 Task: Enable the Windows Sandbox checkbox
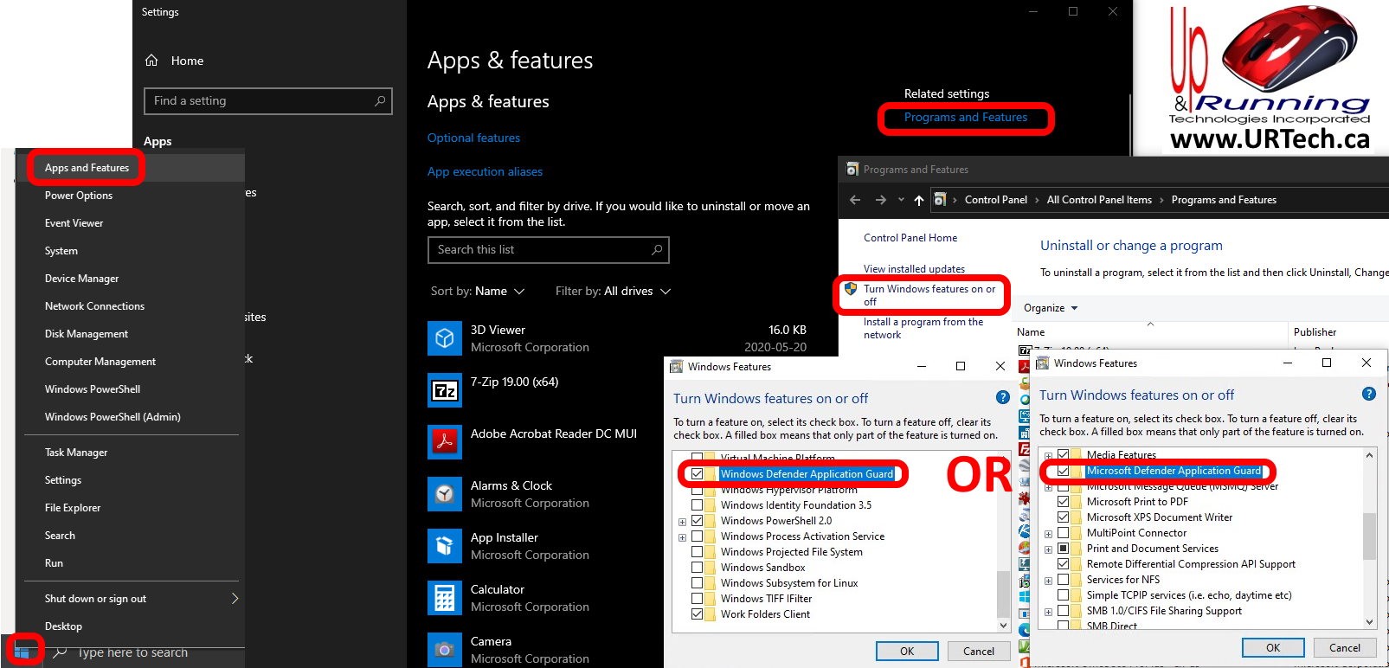point(697,568)
